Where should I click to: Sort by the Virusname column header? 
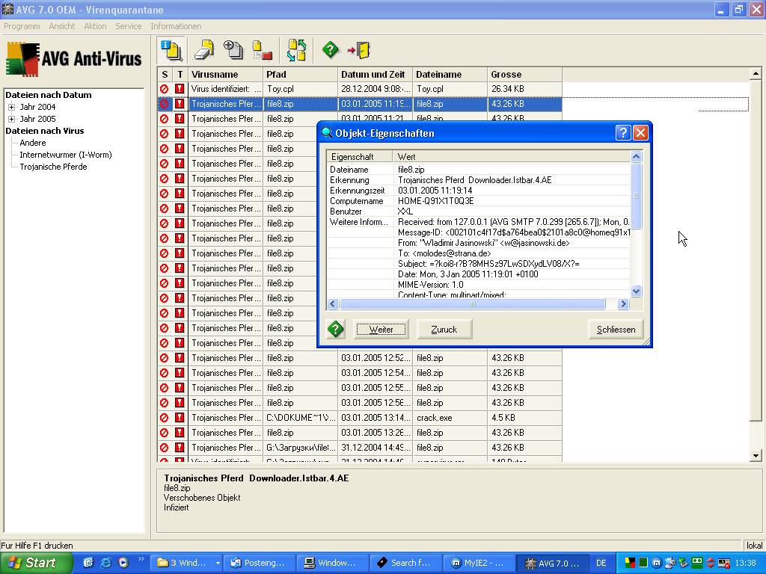225,75
